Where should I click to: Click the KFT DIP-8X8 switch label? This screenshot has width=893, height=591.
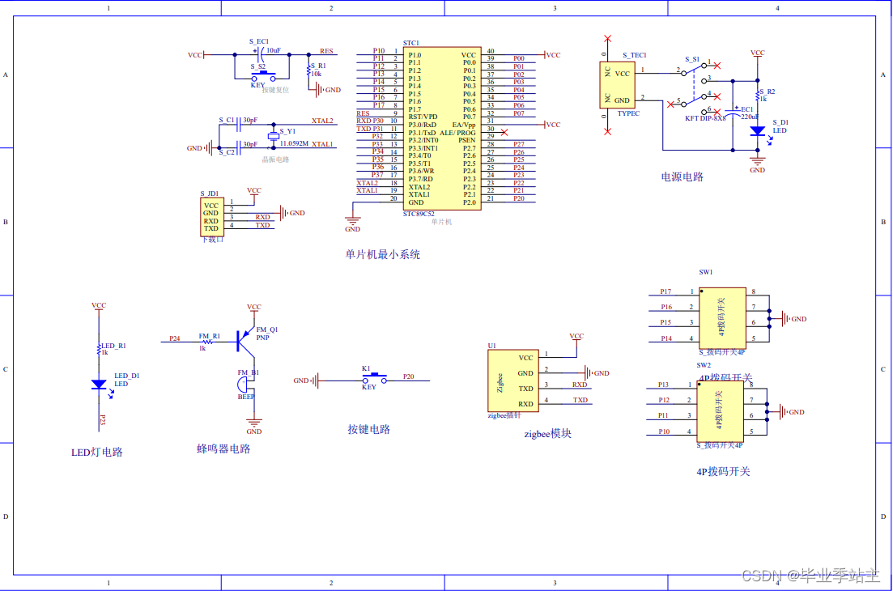[x=705, y=118]
